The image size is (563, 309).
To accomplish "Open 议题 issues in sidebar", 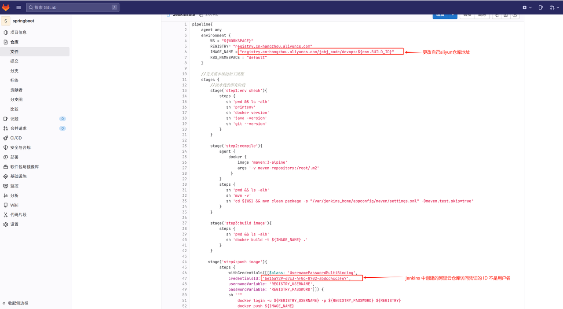I will tap(15, 119).
